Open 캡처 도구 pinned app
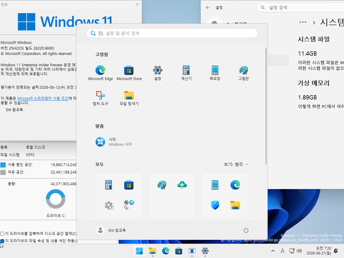Screen dimensions: 344x258 click(x=100, y=98)
